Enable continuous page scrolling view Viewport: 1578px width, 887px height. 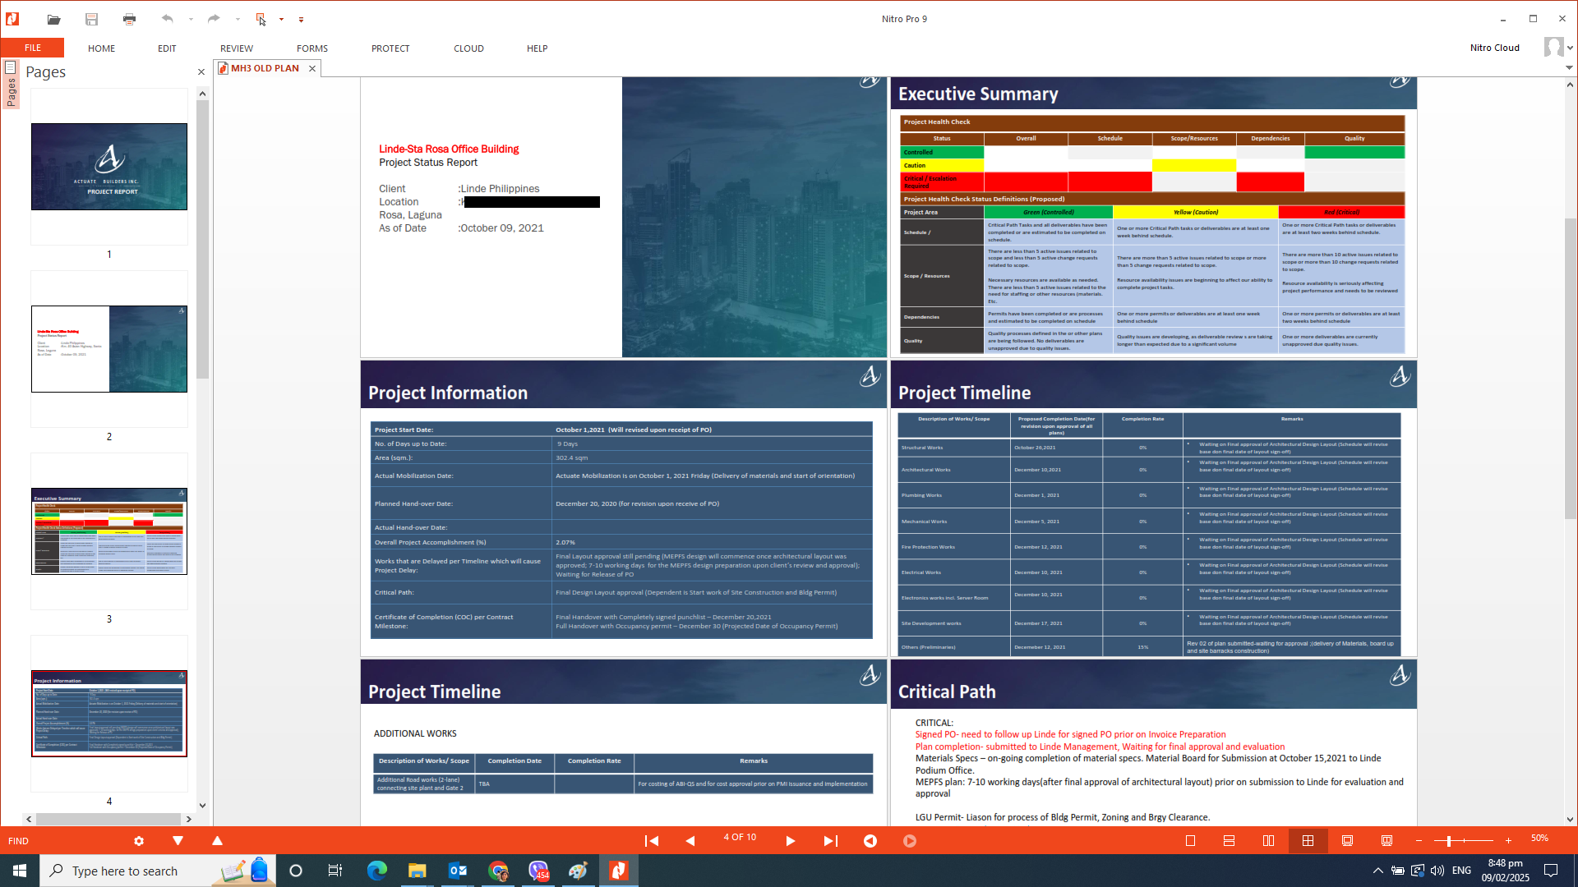coord(1229,840)
